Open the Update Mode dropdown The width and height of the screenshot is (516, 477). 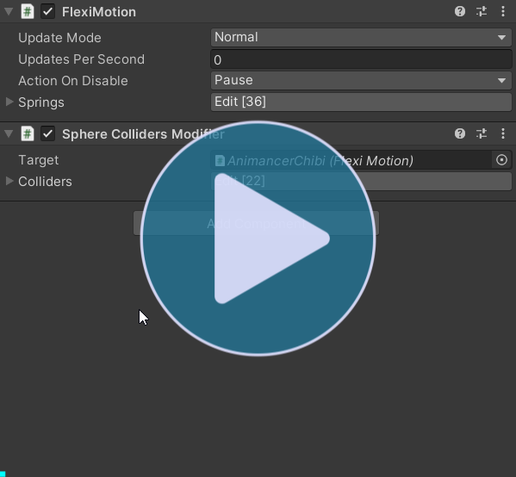pyautogui.click(x=361, y=37)
